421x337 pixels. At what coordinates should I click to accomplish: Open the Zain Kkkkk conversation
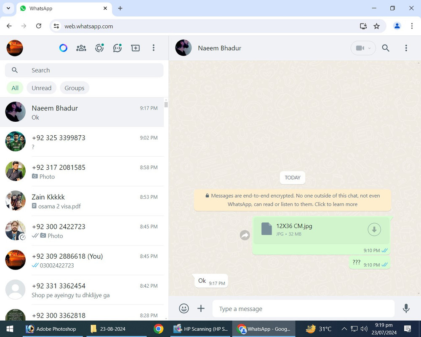pos(82,201)
